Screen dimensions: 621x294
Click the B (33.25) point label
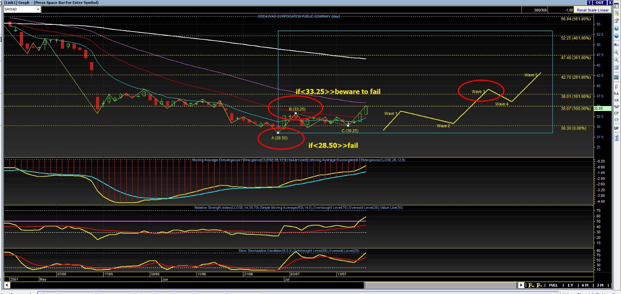(297, 109)
